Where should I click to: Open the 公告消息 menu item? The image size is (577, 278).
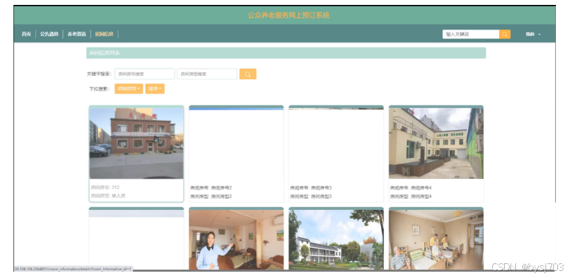[49, 34]
